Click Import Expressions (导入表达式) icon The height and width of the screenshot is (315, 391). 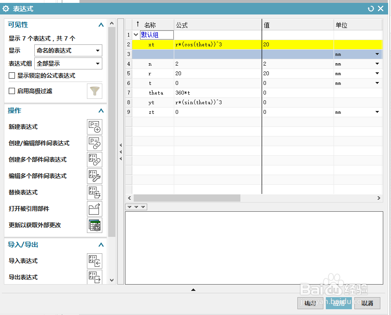(x=95, y=261)
